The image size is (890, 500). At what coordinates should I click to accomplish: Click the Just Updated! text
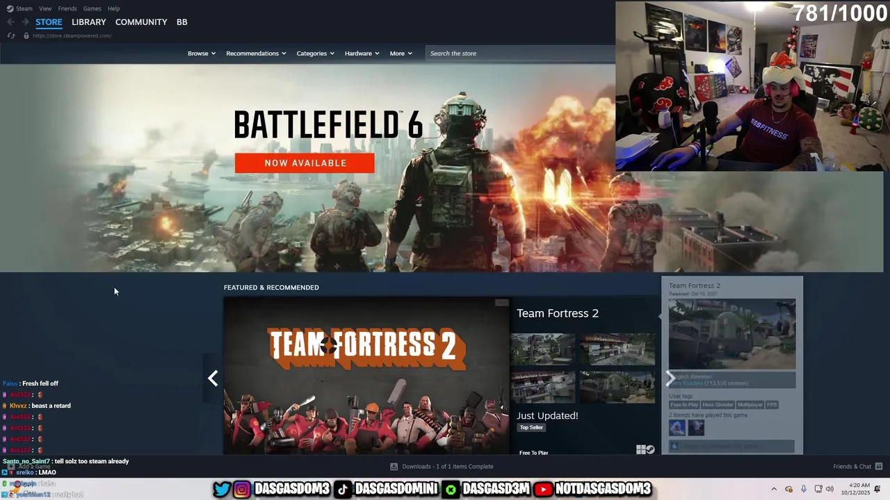[548, 415]
